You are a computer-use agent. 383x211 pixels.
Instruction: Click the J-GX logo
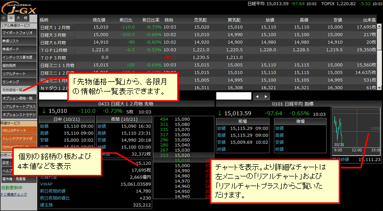[x=19, y=9]
